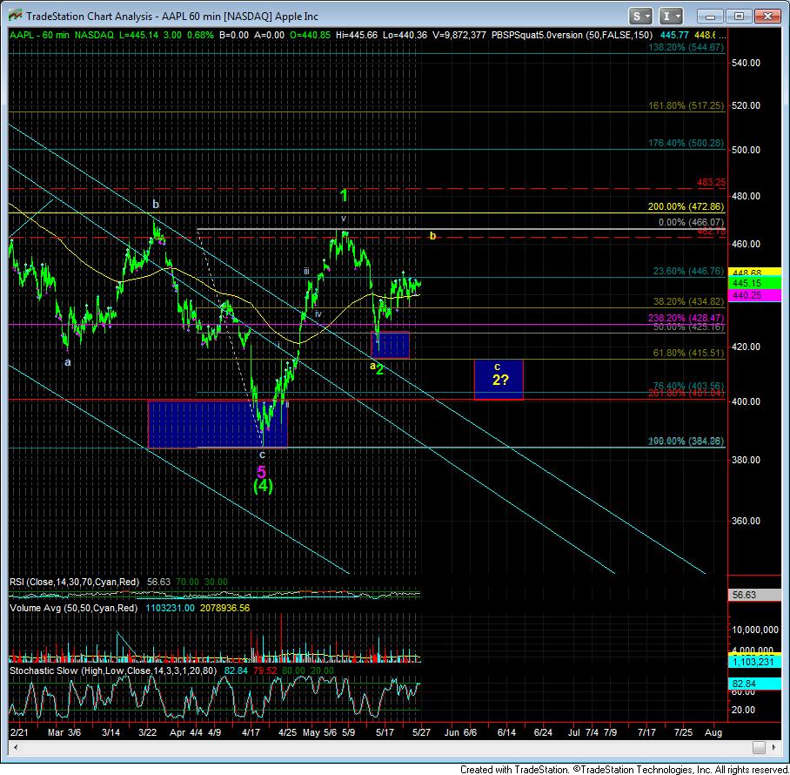Close the Chart Analysis window
This screenshot has width=790, height=775.
[767, 17]
